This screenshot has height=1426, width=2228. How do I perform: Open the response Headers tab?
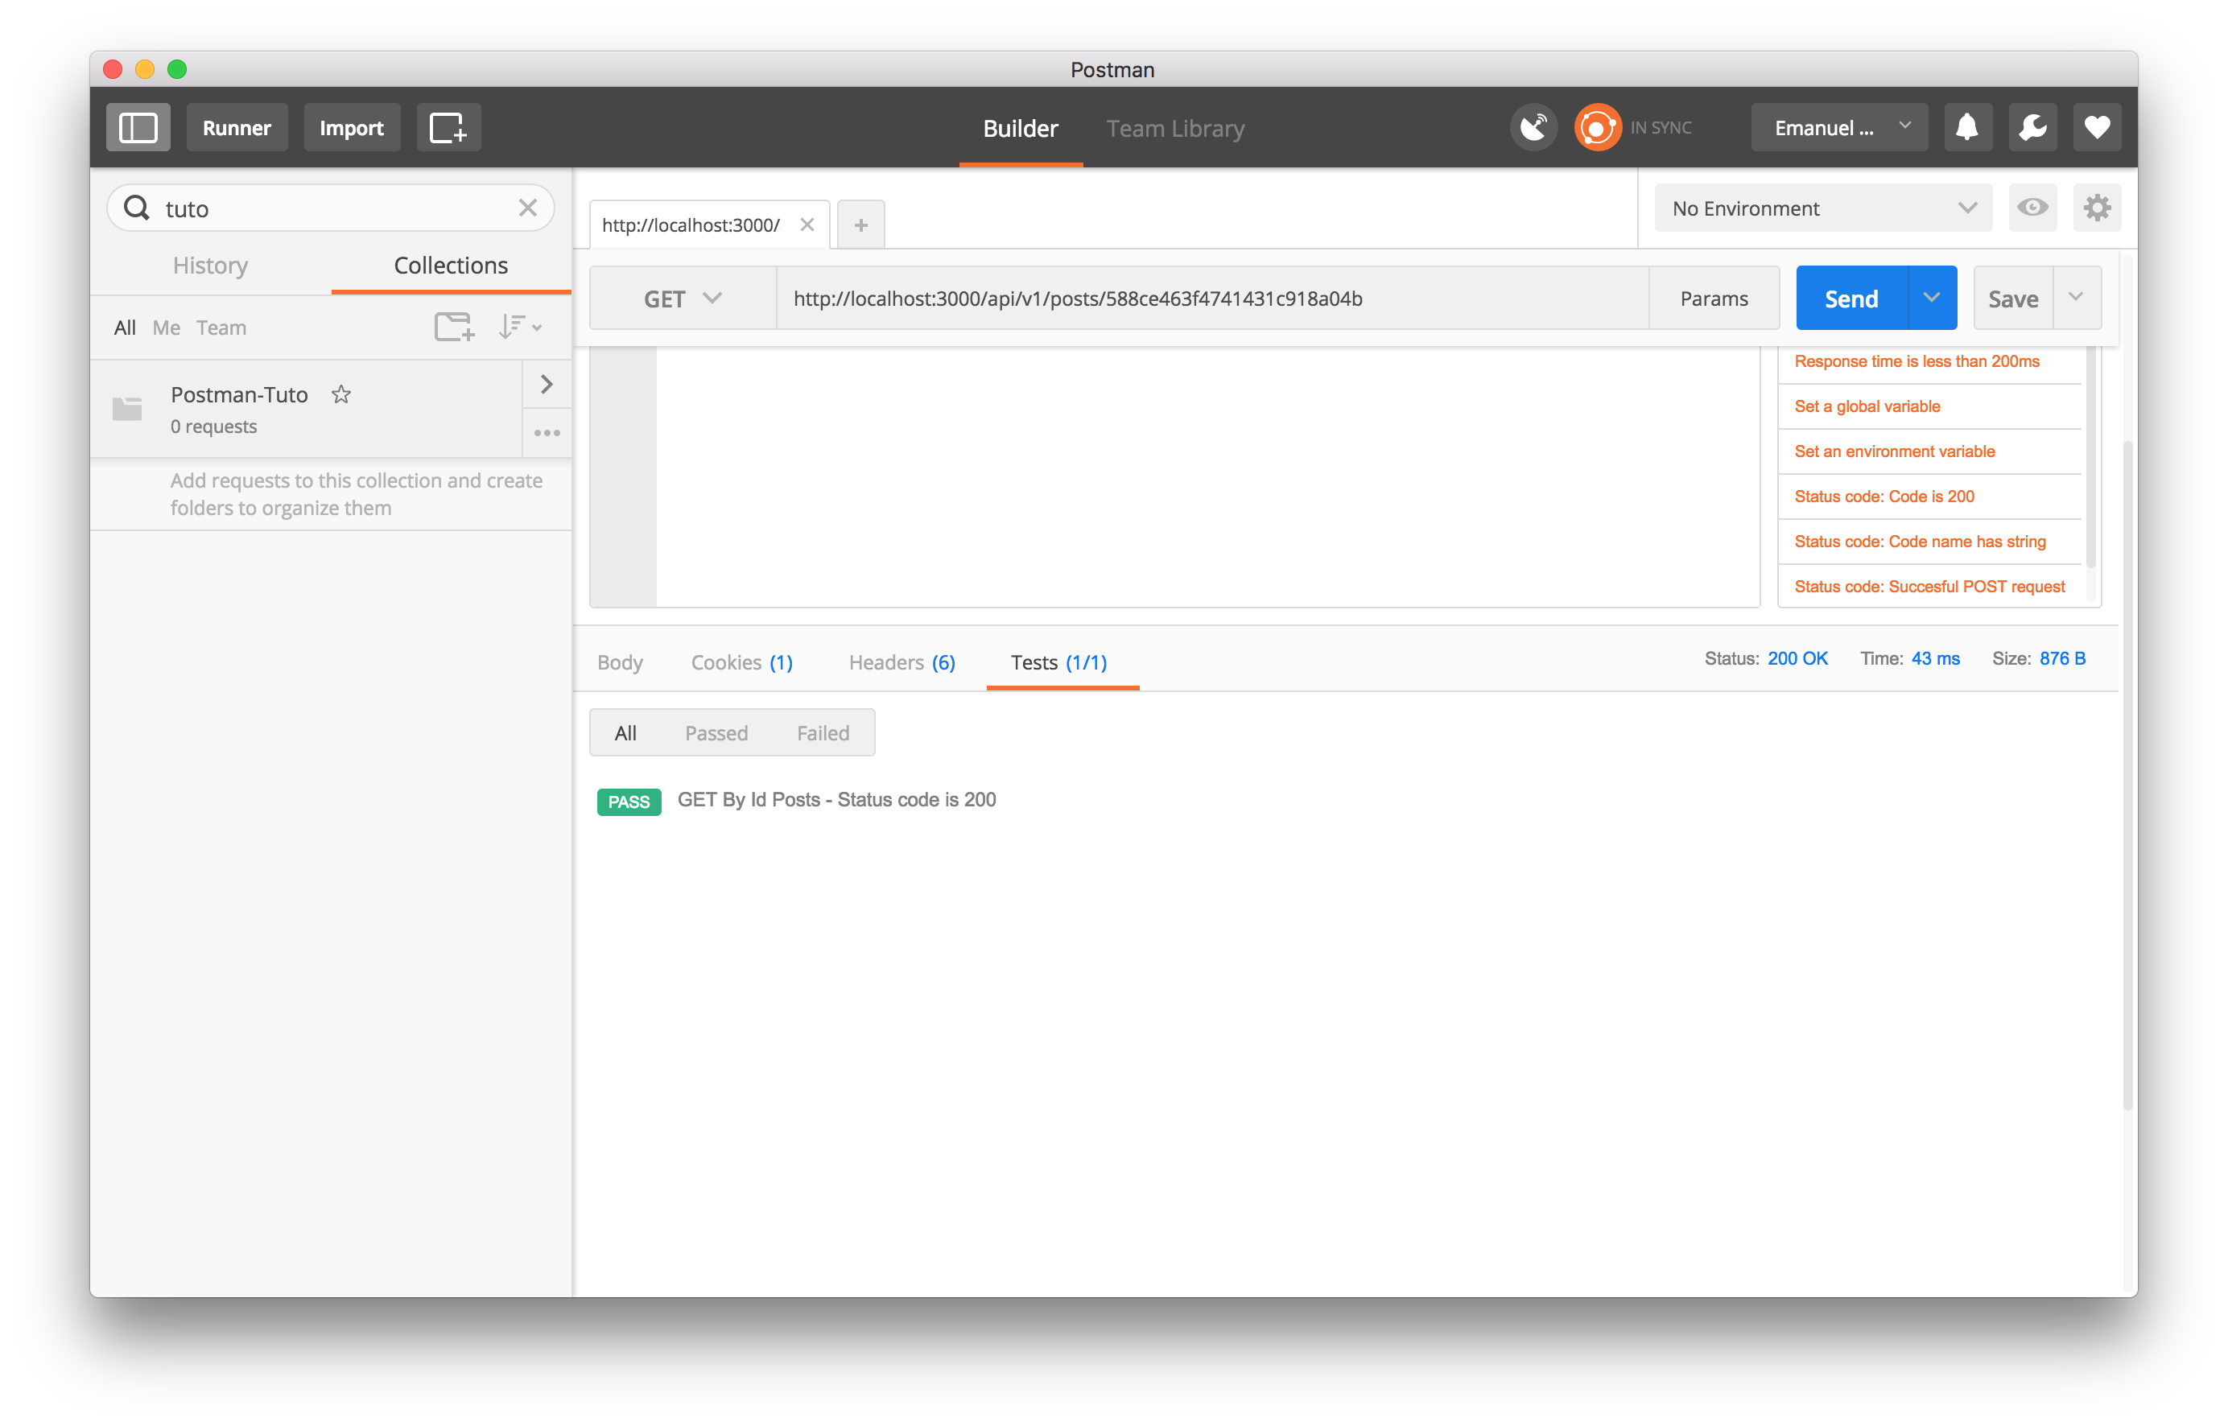pyautogui.click(x=902, y=662)
